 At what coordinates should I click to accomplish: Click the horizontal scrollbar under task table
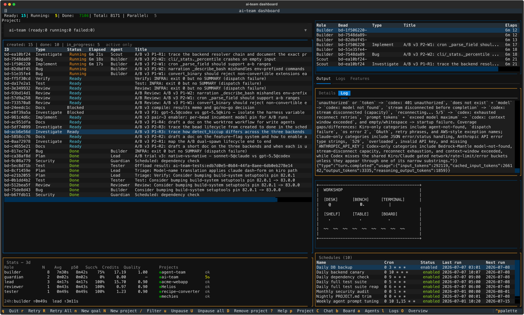click(158, 200)
